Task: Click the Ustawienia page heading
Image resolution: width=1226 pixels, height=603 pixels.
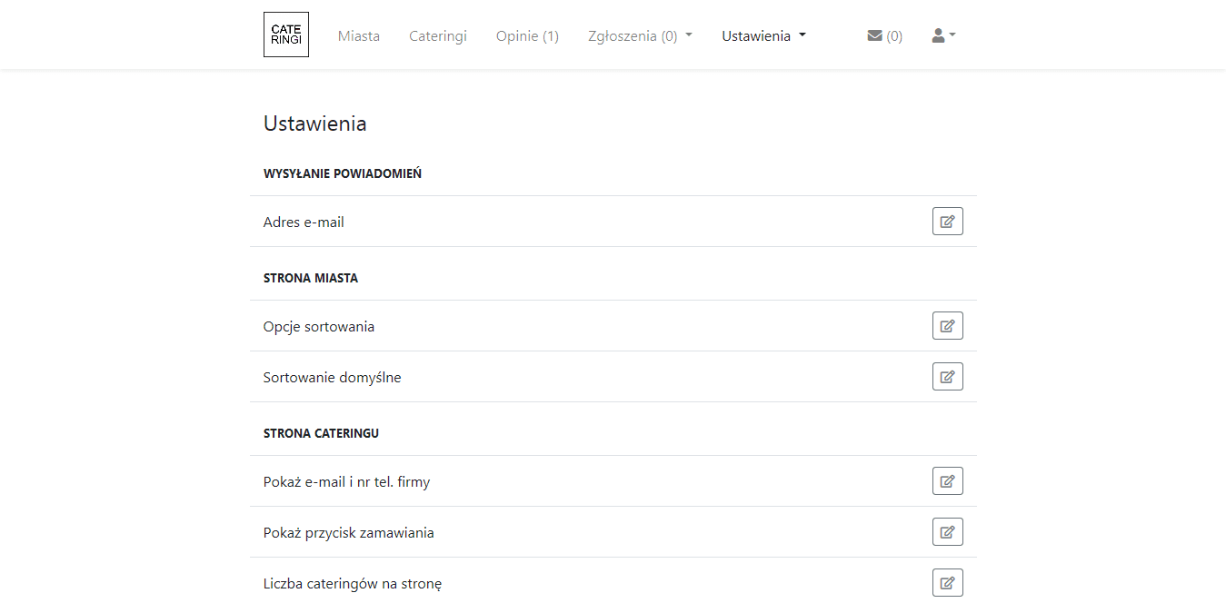Action: pyautogui.click(x=315, y=124)
